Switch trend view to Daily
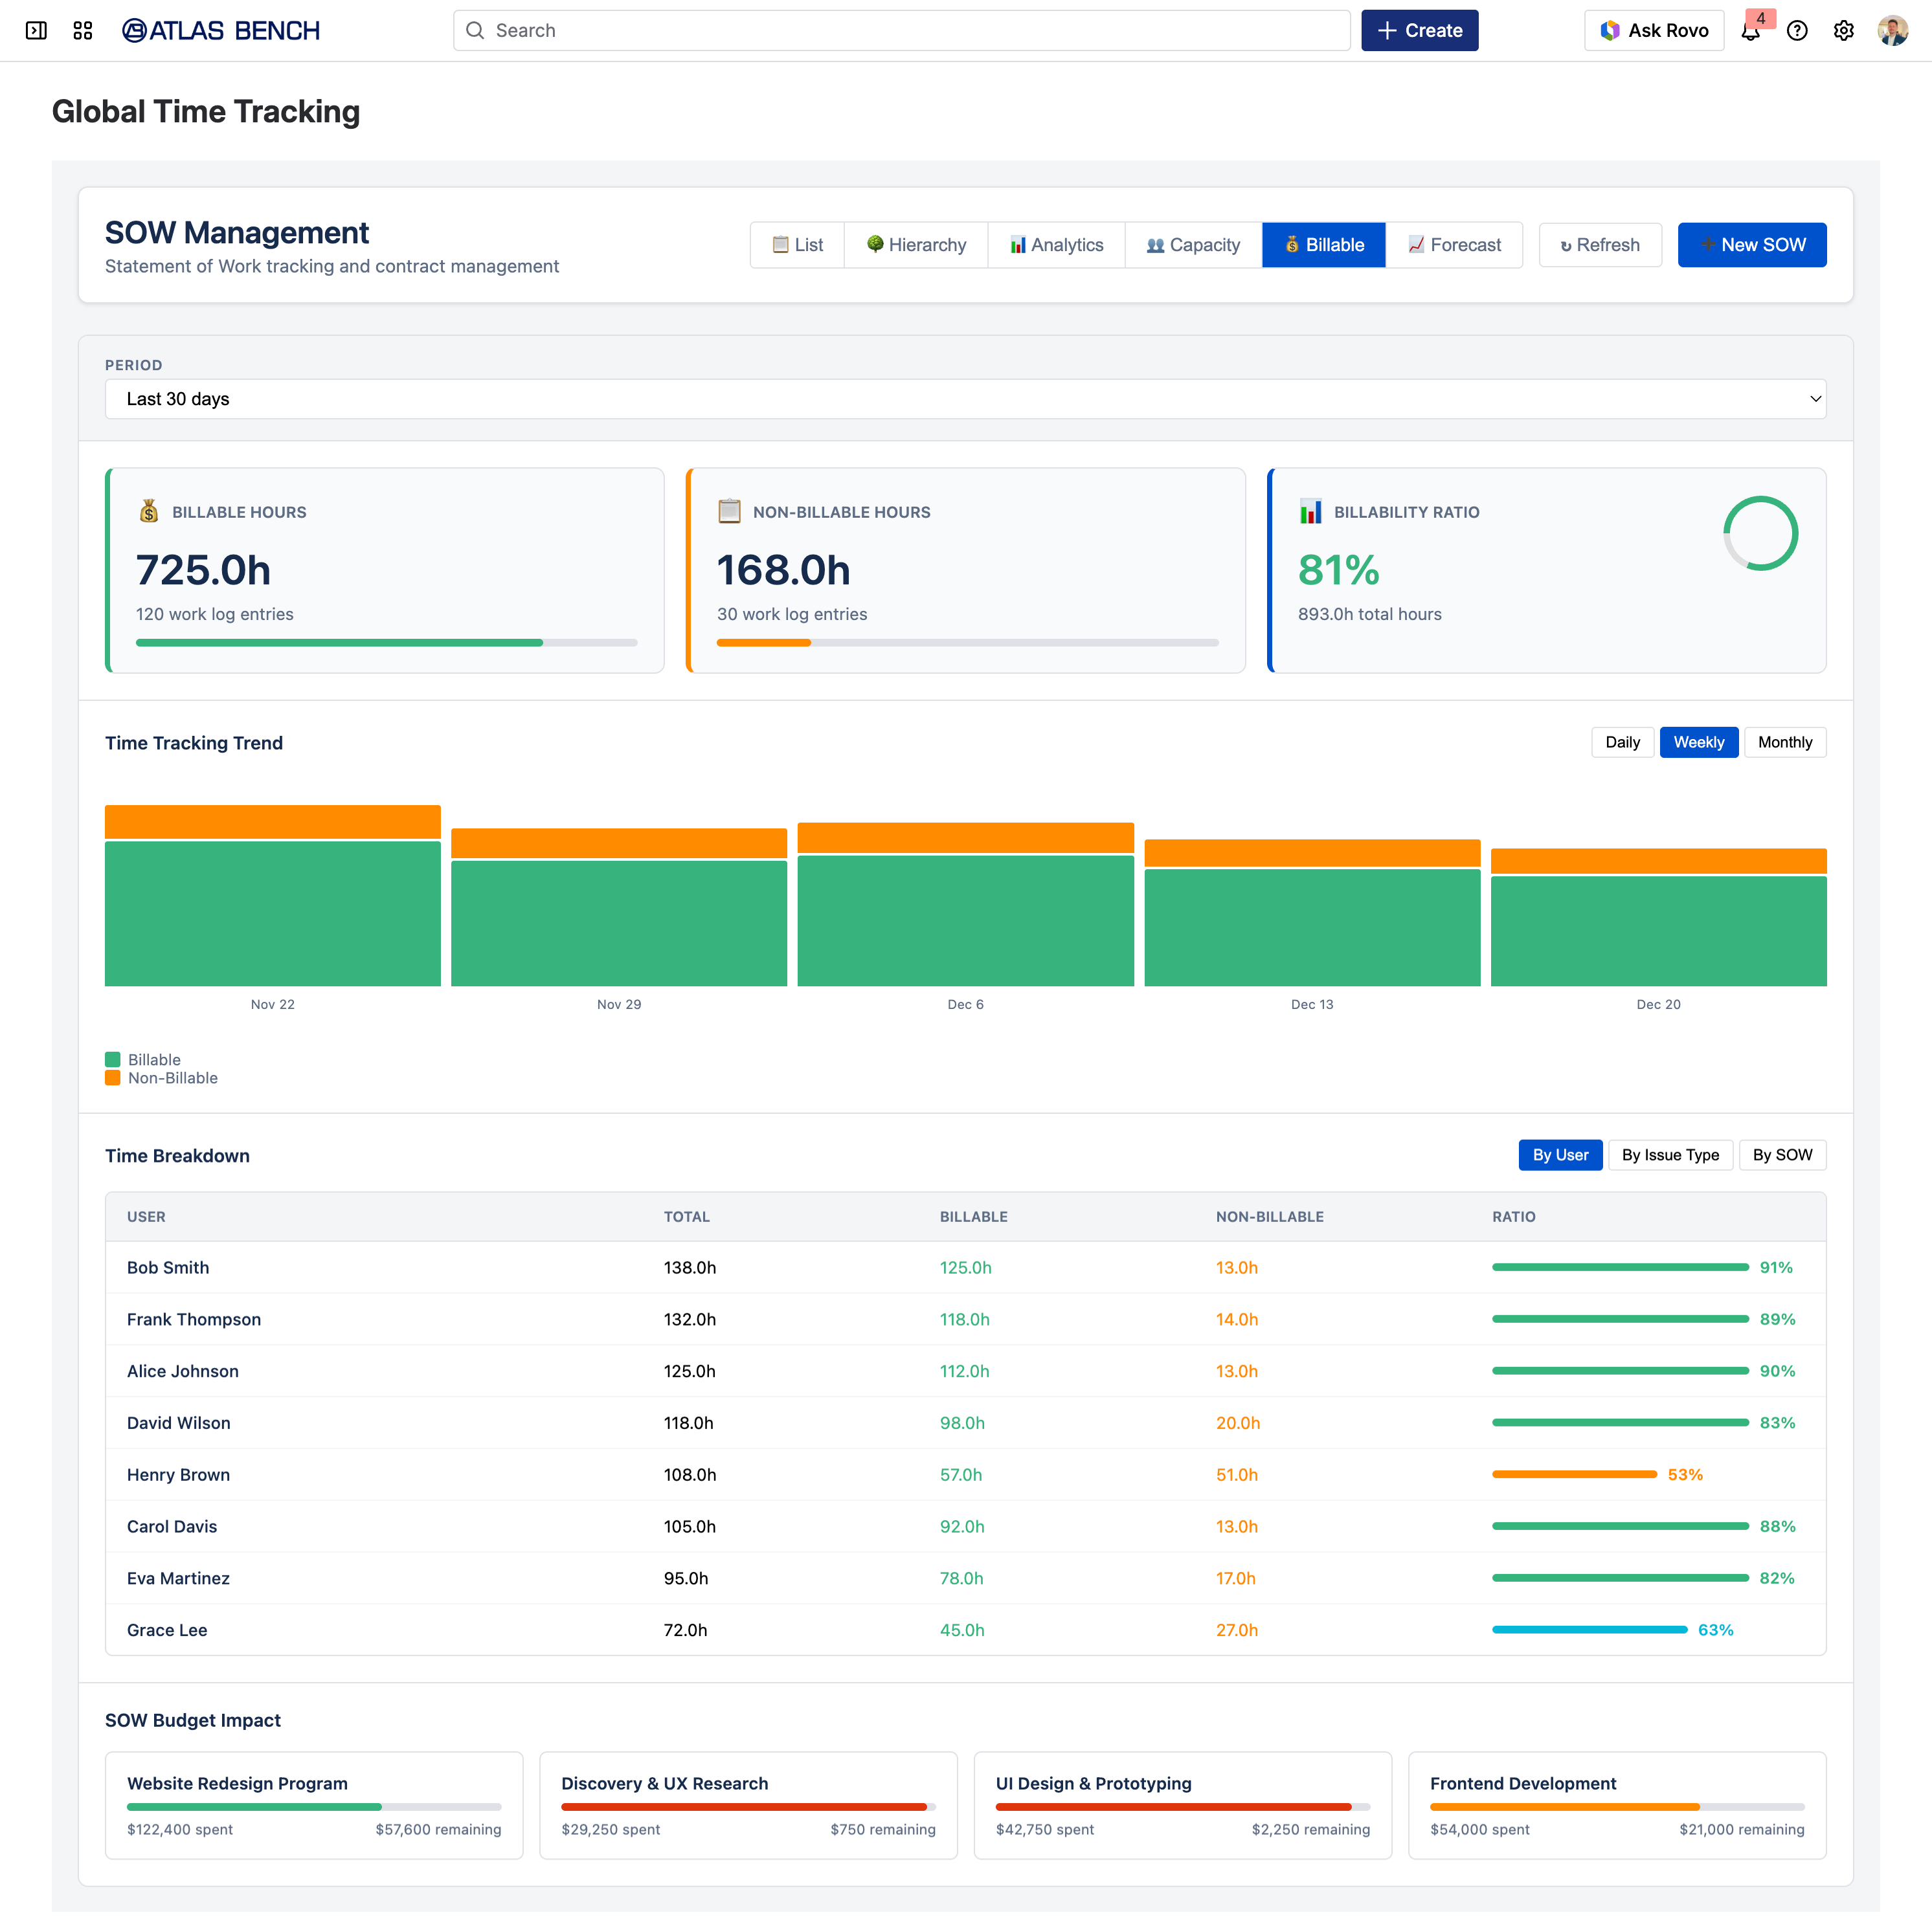This screenshot has height=1917, width=1932. (1622, 742)
